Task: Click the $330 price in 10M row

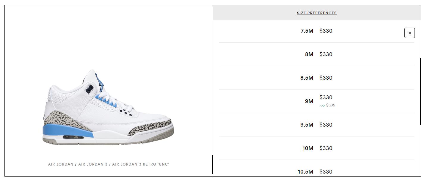Action: [326, 148]
